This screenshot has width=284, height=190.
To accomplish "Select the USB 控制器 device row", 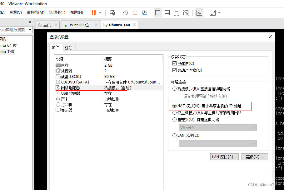I will tap(109, 93).
